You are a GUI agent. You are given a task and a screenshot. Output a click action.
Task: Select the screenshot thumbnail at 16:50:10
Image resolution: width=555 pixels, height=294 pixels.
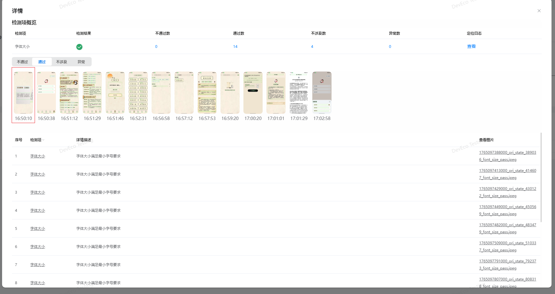23,93
